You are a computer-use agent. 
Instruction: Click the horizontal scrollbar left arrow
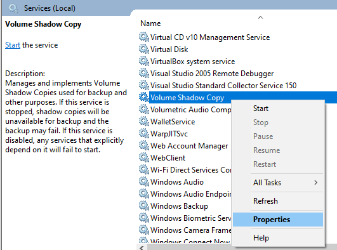pos(142,247)
